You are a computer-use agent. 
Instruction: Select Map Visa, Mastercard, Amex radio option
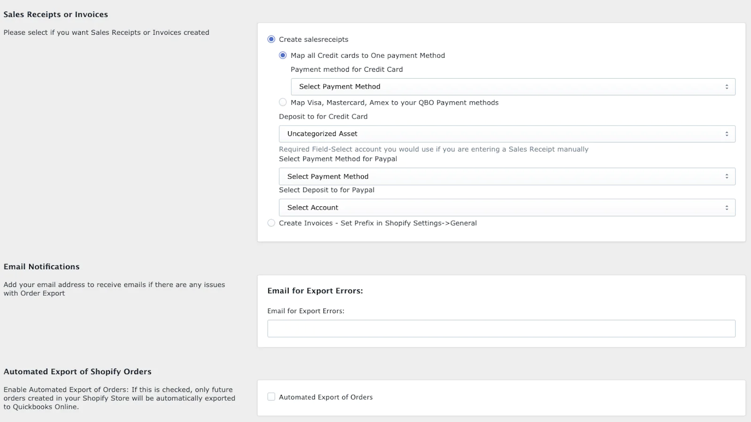click(x=283, y=102)
